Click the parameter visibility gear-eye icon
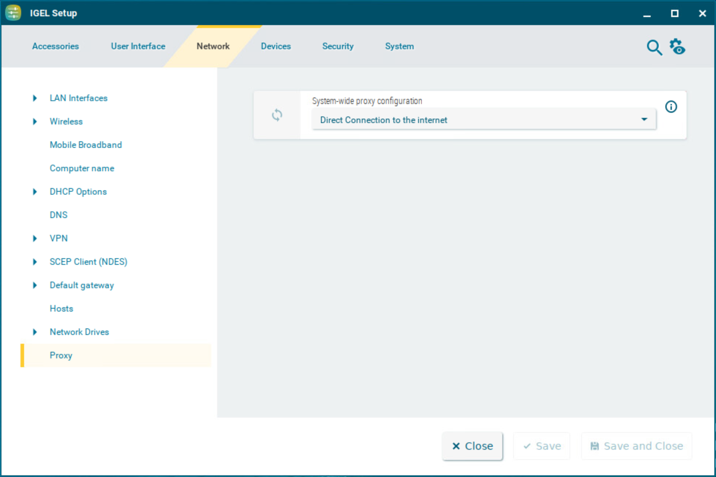 (x=677, y=46)
